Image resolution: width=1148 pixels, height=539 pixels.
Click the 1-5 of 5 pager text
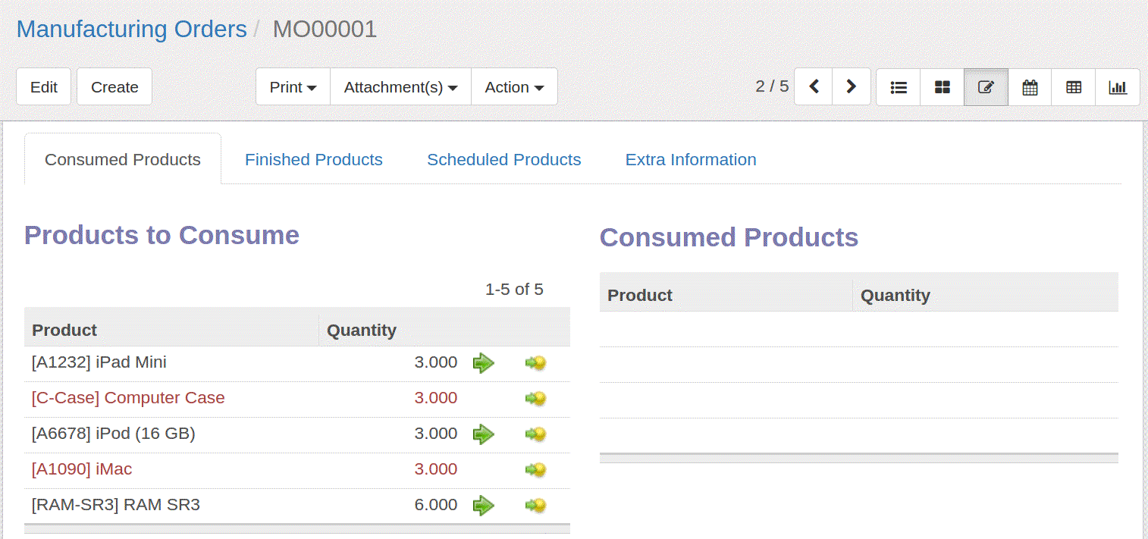pyautogui.click(x=514, y=290)
